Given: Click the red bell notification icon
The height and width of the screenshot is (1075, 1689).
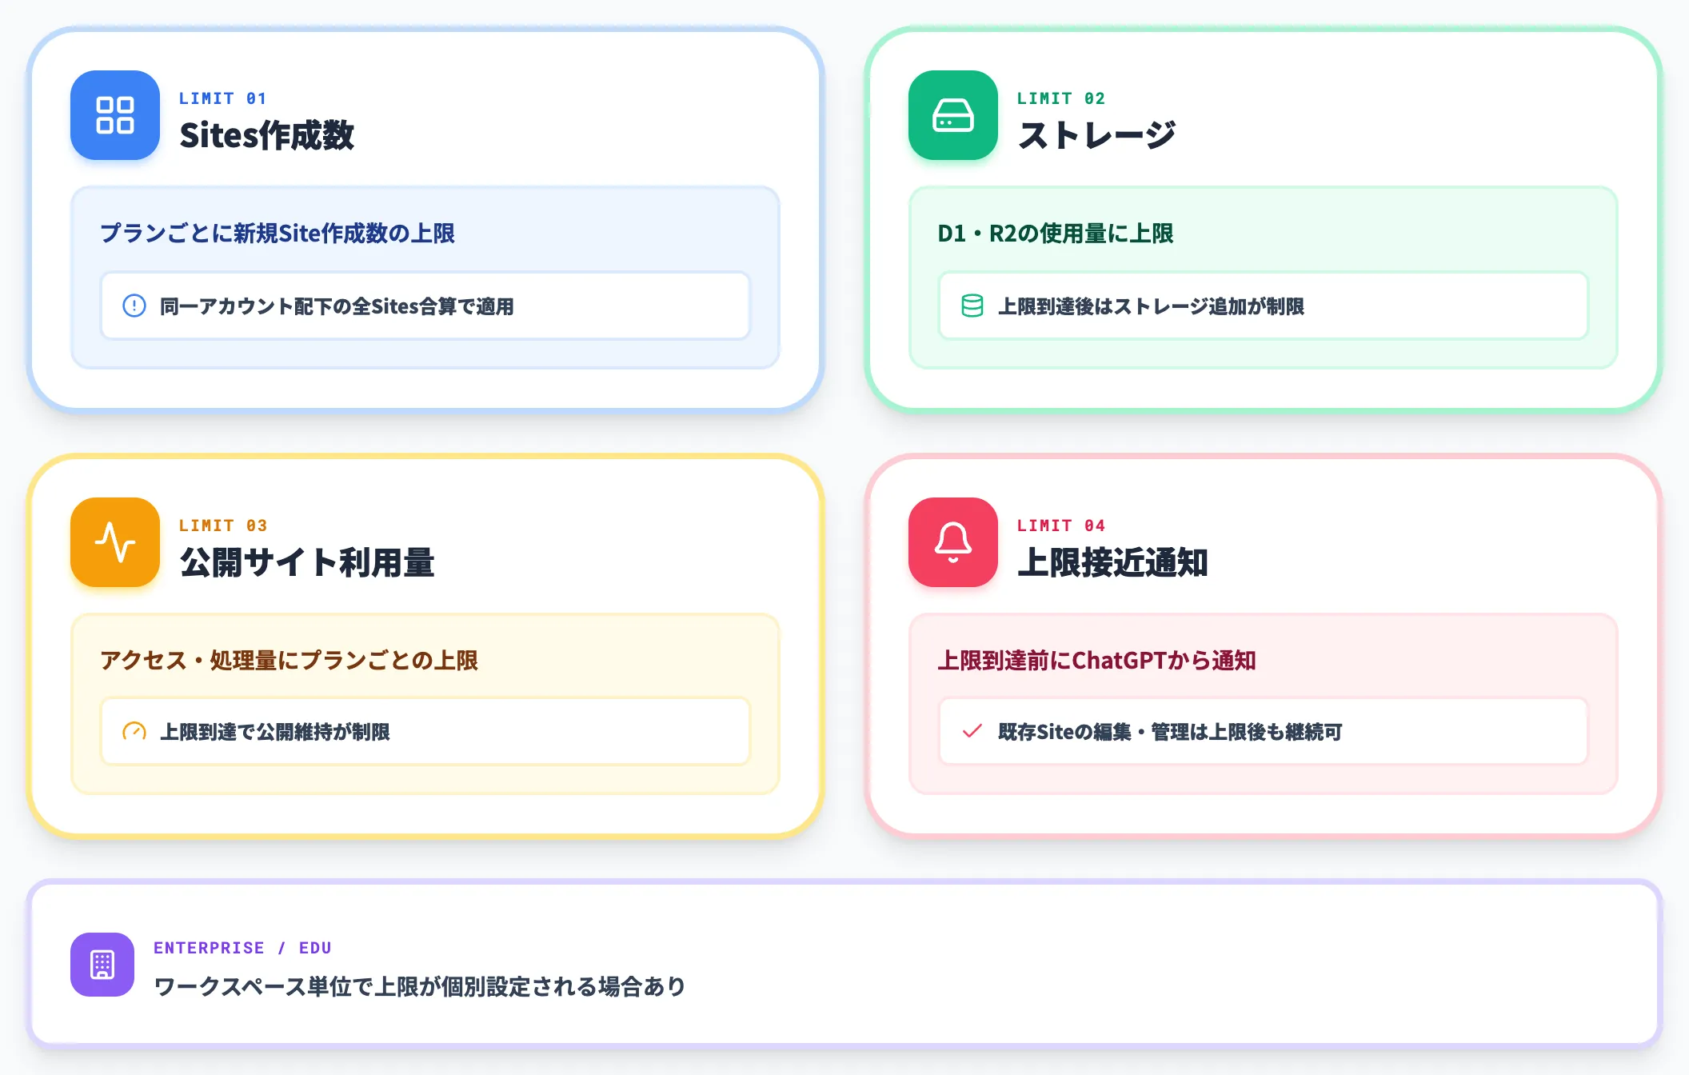Looking at the screenshot, I should [953, 542].
